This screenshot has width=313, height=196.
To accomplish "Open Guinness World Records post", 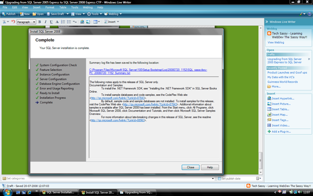I will point(283,82).
